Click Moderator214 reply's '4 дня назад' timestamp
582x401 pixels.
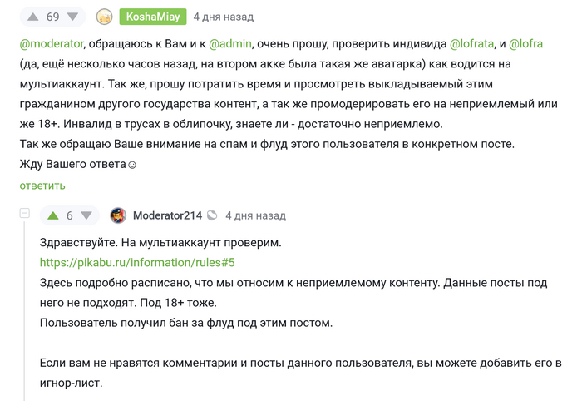click(255, 215)
